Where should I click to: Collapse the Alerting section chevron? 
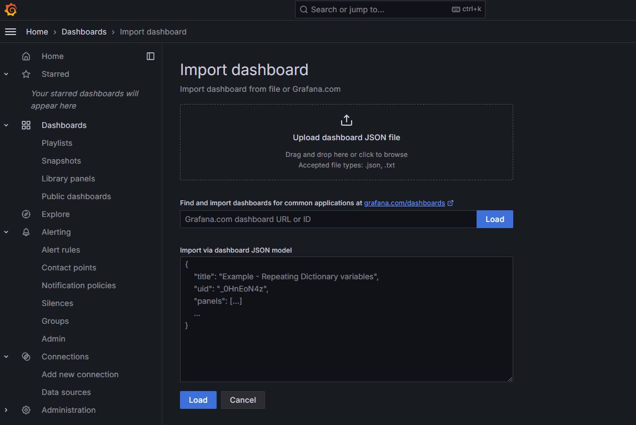tap(6, 232)
